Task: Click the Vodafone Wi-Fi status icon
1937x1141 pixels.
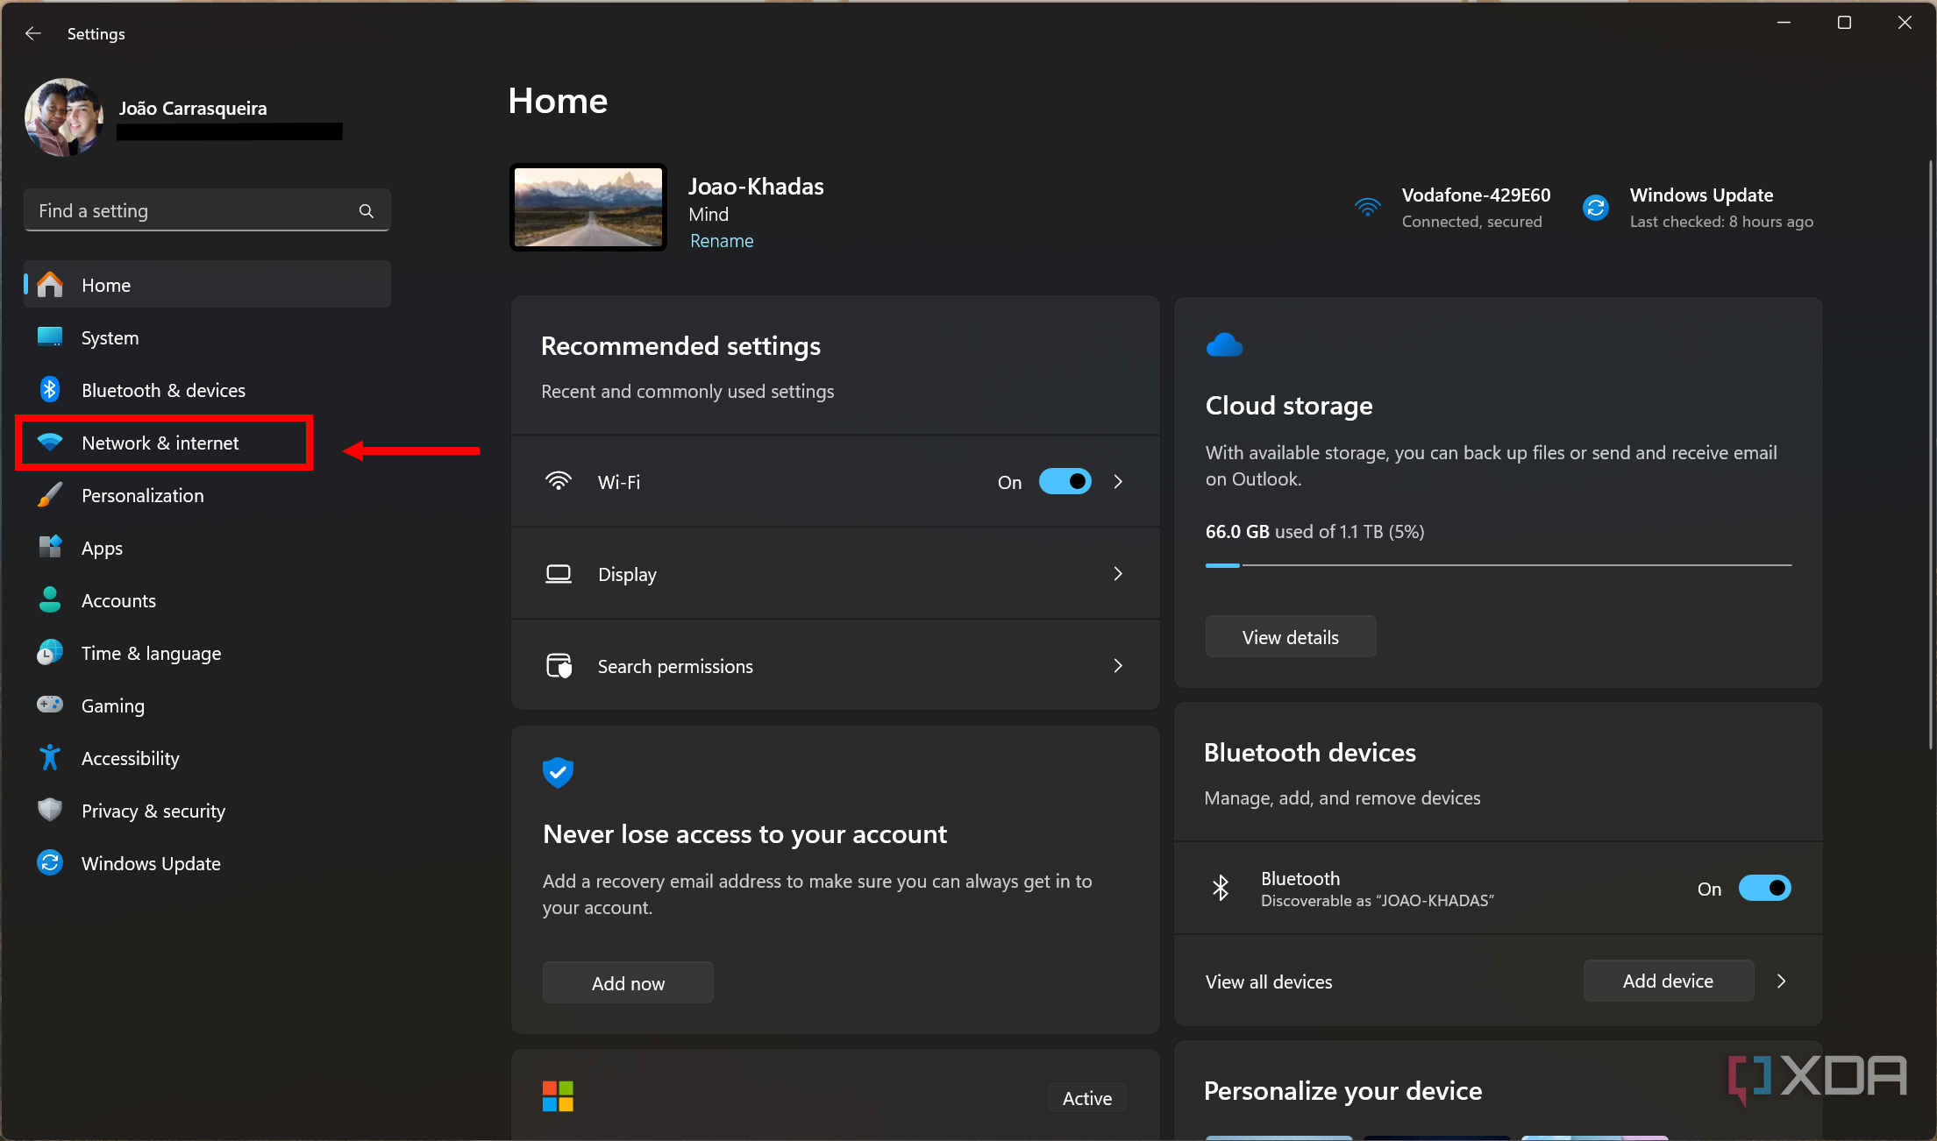Action: (x=1367, y=208)
